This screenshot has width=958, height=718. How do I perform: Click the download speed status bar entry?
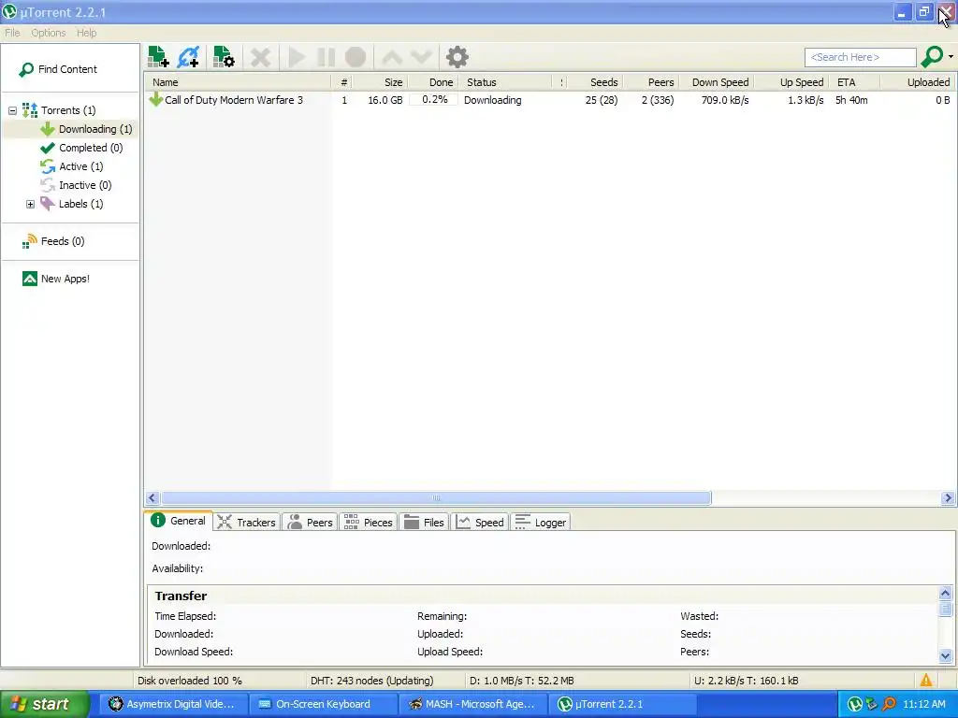pos(521,681)
